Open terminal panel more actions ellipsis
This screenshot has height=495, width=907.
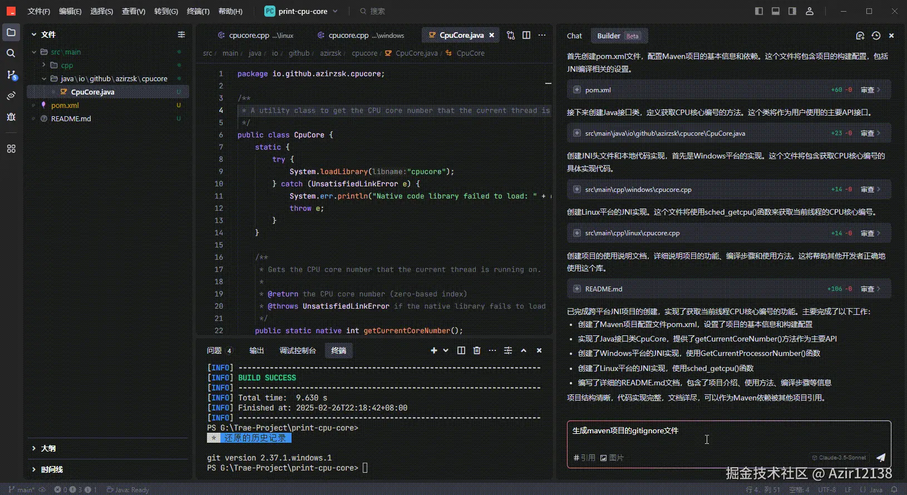(x=492, y=350)
